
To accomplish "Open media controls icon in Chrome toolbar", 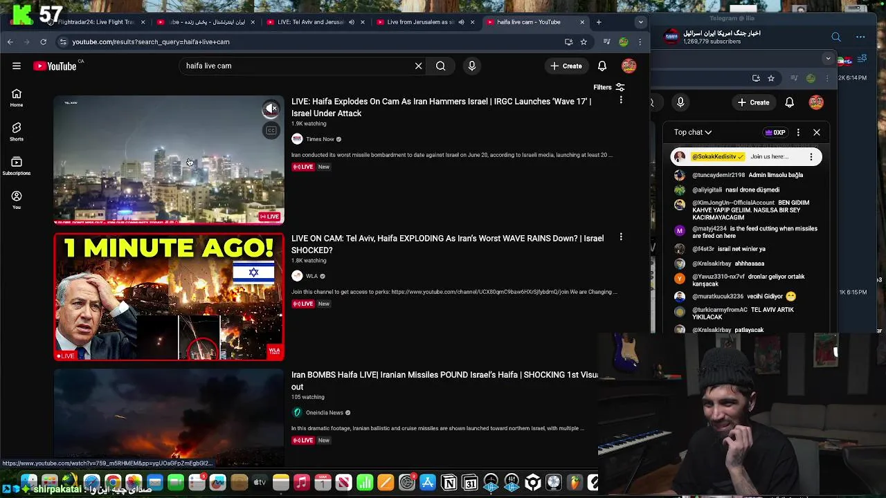I will tap(607, 41).
